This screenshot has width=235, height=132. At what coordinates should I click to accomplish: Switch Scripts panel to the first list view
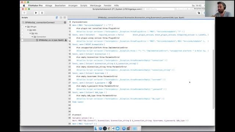click(x=57, y=18)
